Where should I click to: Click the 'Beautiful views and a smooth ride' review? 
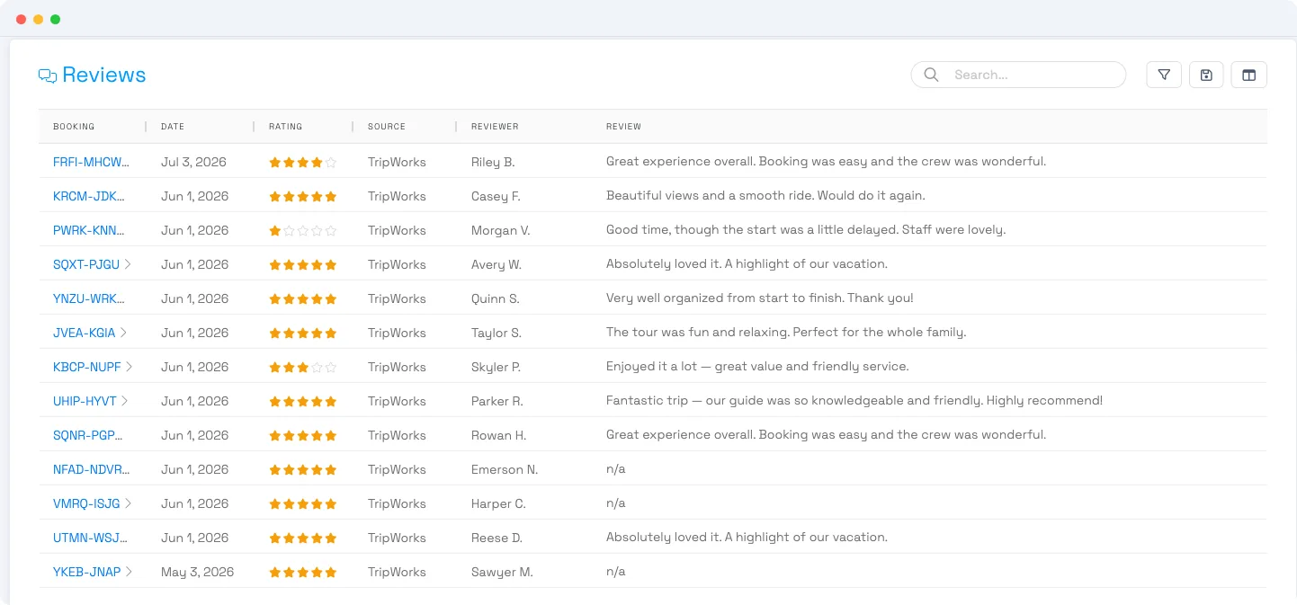tap(765, 196)
